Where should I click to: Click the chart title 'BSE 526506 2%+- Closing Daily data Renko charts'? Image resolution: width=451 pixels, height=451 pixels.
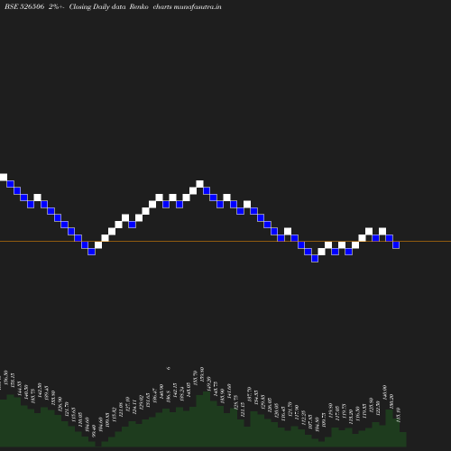click(x=88, y=6)
